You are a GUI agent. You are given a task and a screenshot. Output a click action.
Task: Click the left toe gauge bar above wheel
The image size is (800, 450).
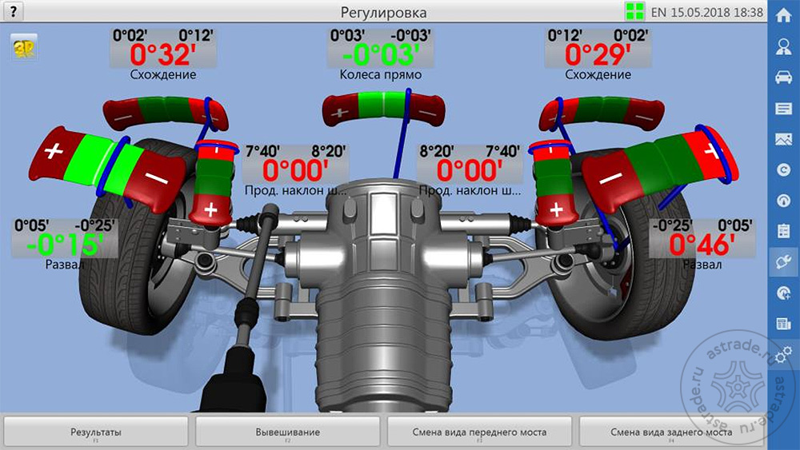[x=166, y=113]
